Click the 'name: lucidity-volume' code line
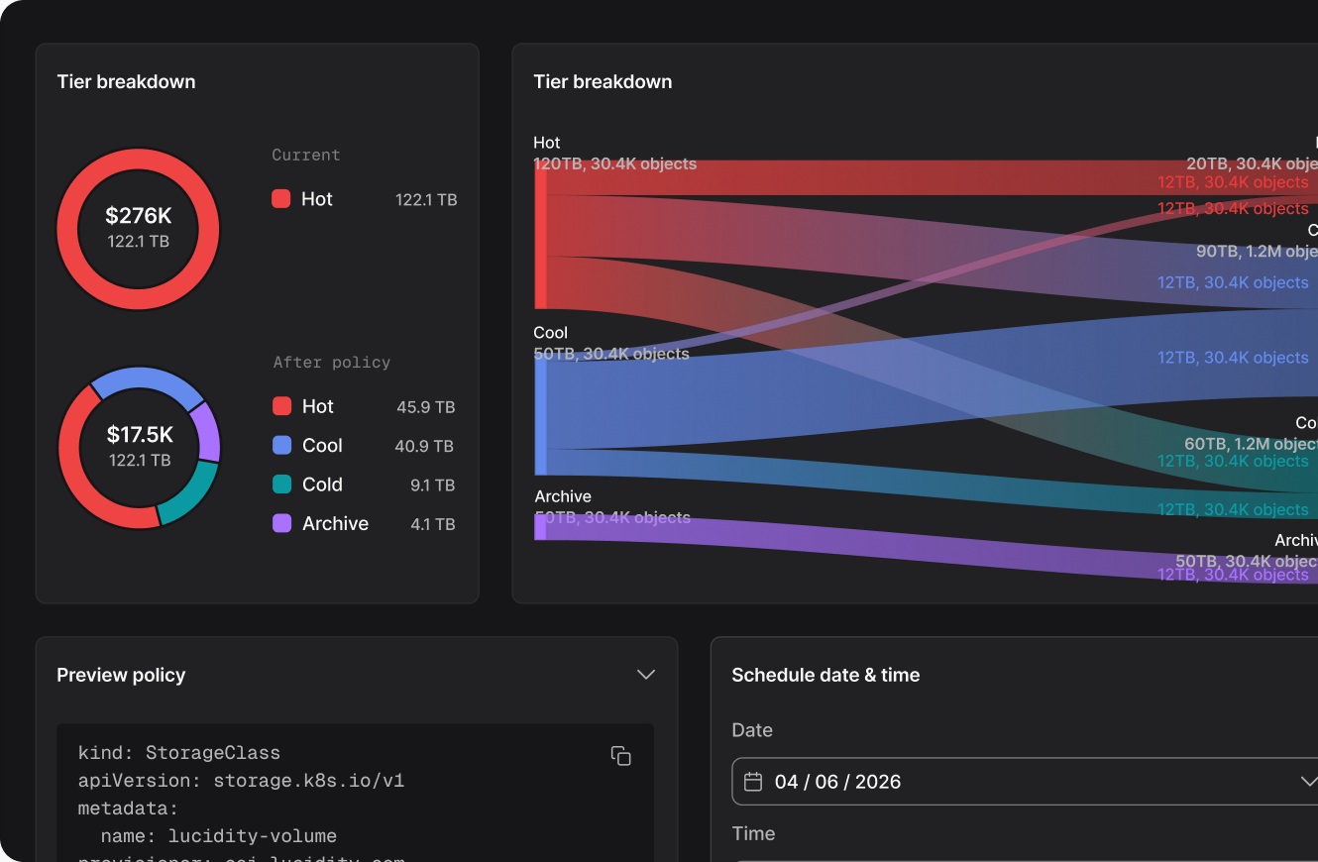The image size is (1318, 862). pyautogui.click(x=219, y=836)
